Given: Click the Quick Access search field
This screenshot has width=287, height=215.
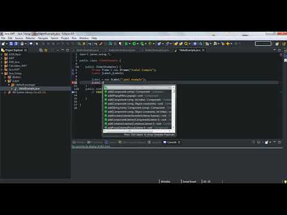Looking at the screenshot, I should coord(263,44).
